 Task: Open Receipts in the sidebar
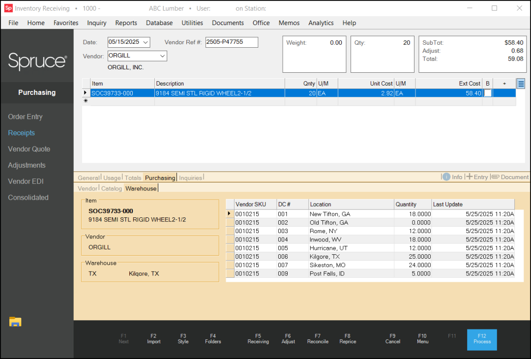point(21,133)
